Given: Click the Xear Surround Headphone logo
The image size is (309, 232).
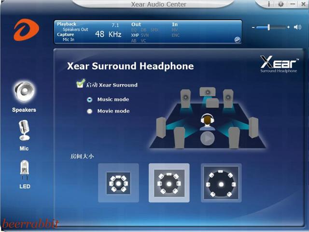Looking at the screenshot, I should point(279,64).
